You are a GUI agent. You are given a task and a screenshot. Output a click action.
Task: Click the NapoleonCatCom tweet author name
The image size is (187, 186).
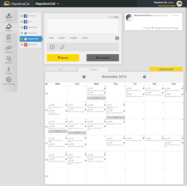point(143,15)
